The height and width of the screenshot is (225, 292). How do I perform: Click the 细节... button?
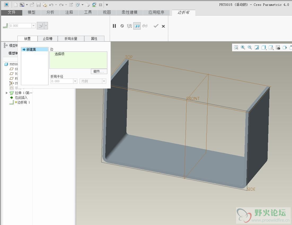pos(99,71)
